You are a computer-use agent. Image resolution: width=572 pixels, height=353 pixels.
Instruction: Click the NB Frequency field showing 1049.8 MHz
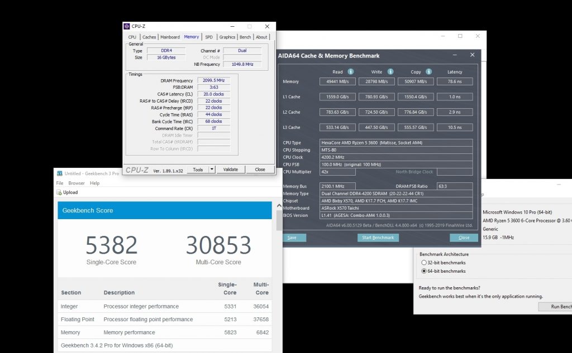point(242,64)
